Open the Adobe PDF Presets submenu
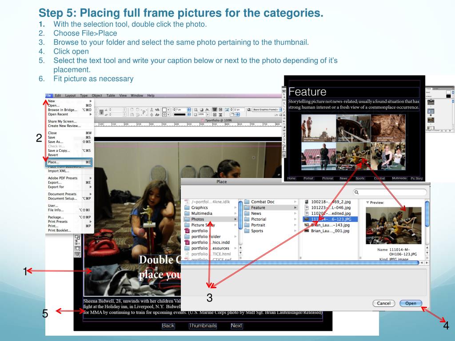 click(x=69, y=178)
